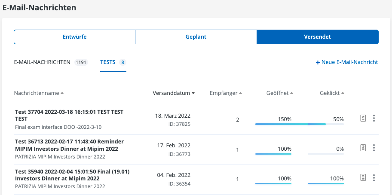The height and width of the screenshot is (195, 392).
Task: Switch to the Geplant tab
Action: coord(196,37)
